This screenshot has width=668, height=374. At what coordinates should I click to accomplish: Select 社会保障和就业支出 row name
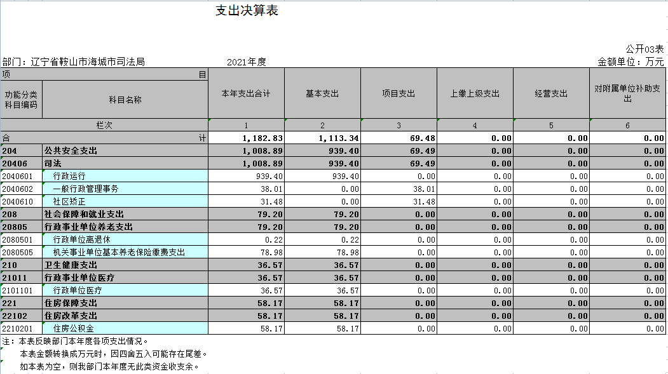tap(125, 214)
